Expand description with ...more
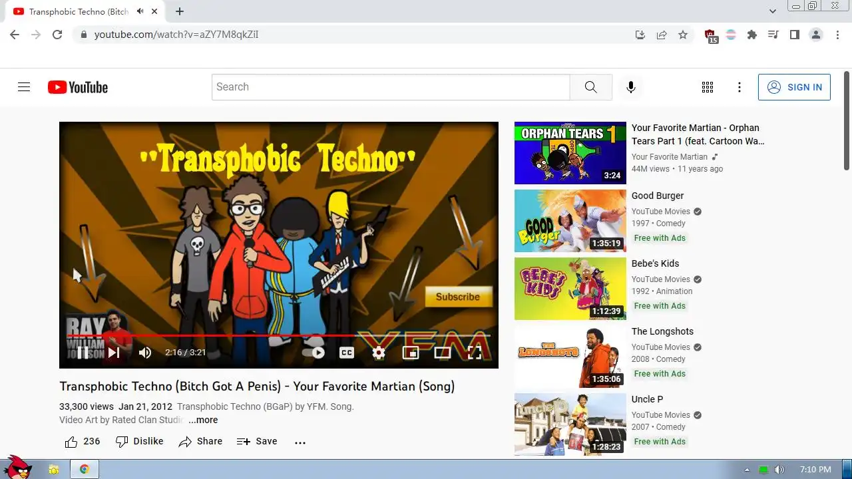The height and width of the screenshot is (479, 852). [x=203, y=420]
